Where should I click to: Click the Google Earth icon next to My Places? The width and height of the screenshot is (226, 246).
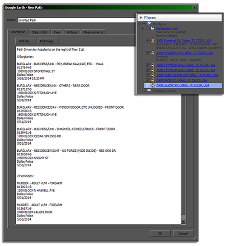coord(149,24)
